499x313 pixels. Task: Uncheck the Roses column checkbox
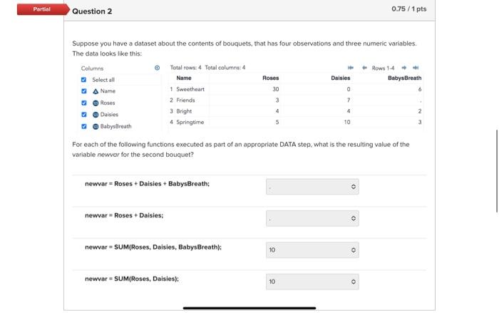83,103
